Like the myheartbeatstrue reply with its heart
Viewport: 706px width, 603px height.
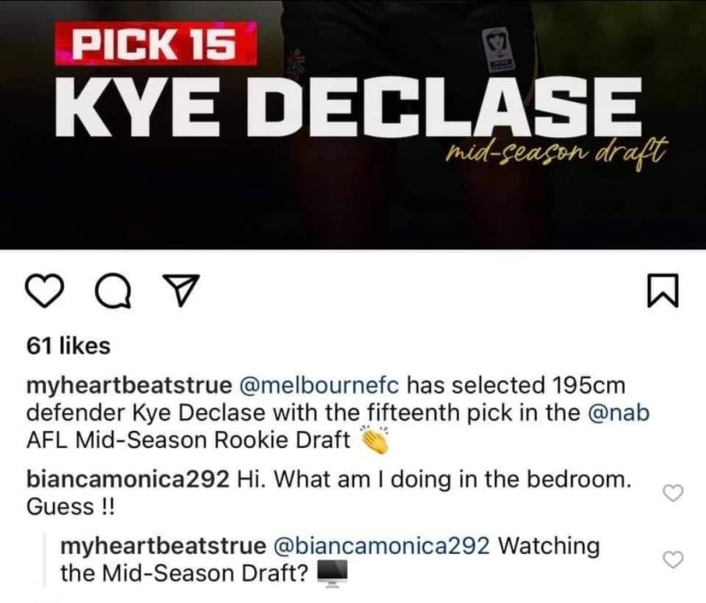point(674,560)
